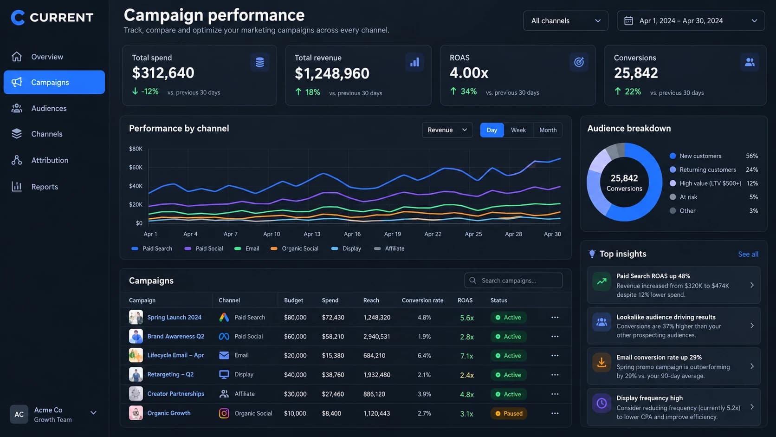The image size is (776, 437).
Task: Click the New customers blue legend dot
Action: tap(673, 156)
